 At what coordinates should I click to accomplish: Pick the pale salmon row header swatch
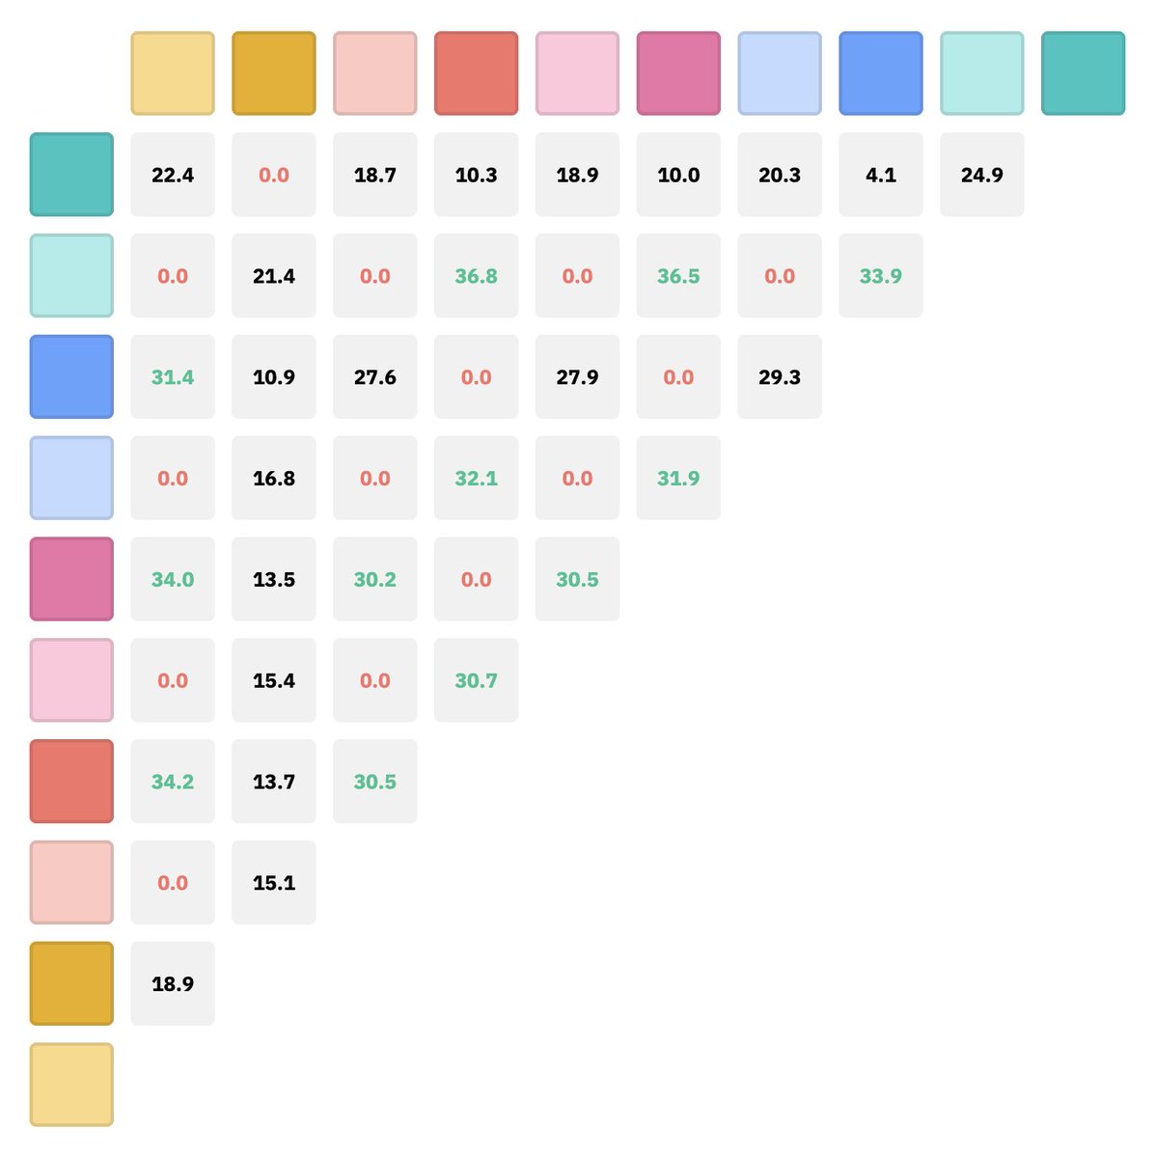pyautogui.click(x=71, y=883)
